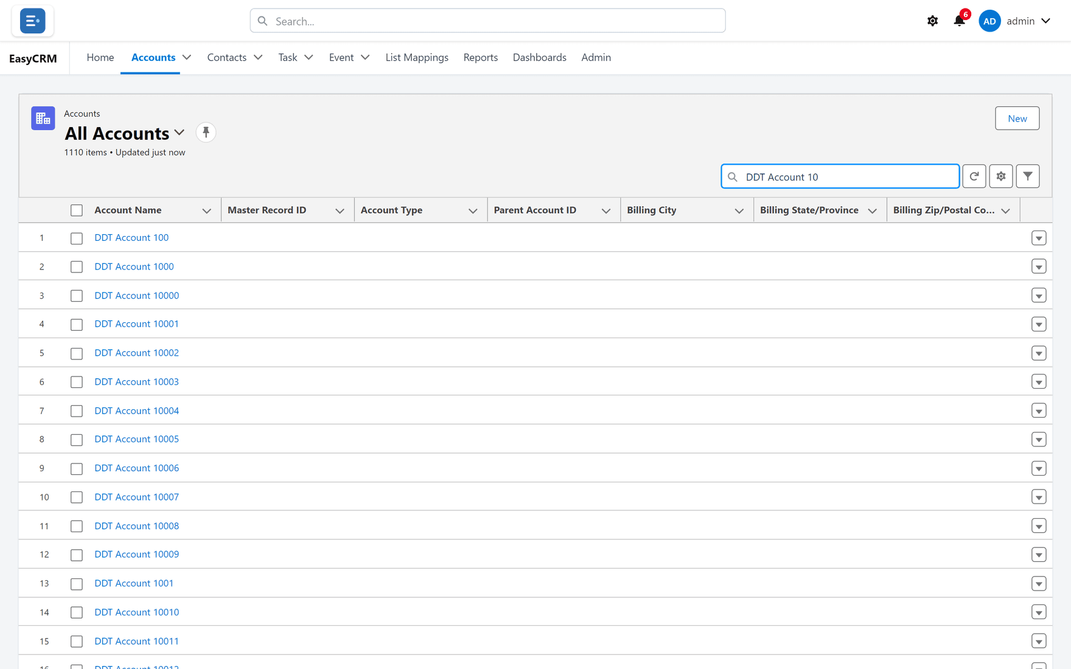Refresh the accounts list

coord(974,176)
